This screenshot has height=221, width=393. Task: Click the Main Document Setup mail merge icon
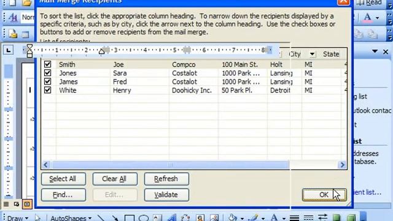click(13, 34)
